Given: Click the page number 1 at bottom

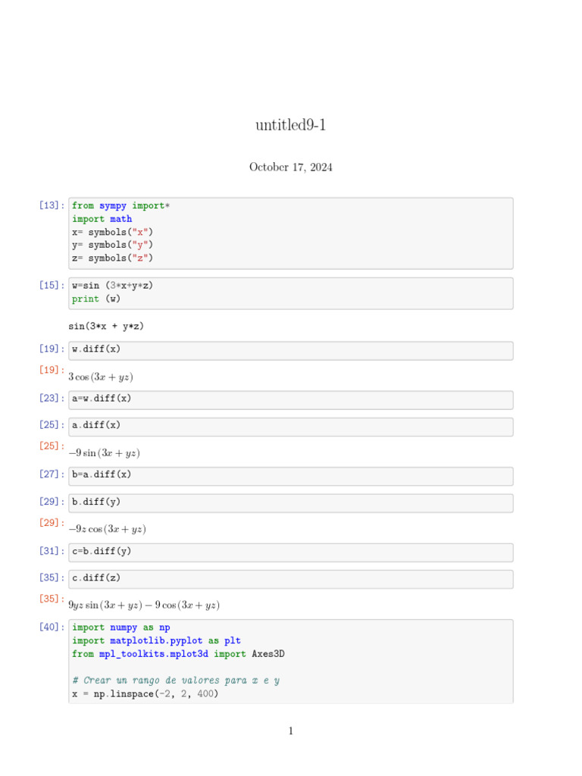Looking at the screenshot, I should (290, 731).
